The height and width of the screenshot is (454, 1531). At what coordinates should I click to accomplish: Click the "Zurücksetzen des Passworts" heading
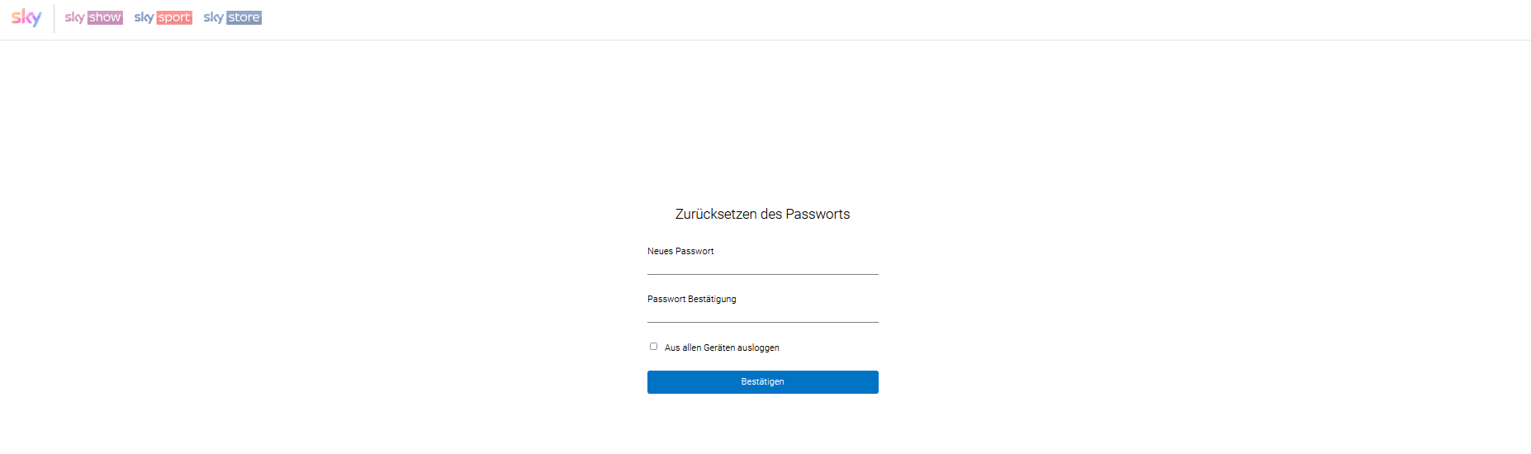click(x=763, y=214)
